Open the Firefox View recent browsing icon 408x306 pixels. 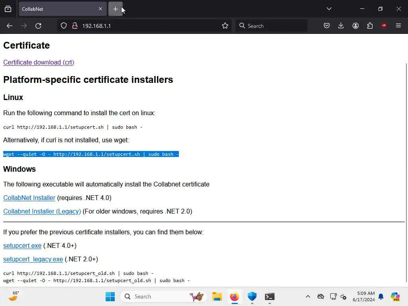tap(8, 9)
